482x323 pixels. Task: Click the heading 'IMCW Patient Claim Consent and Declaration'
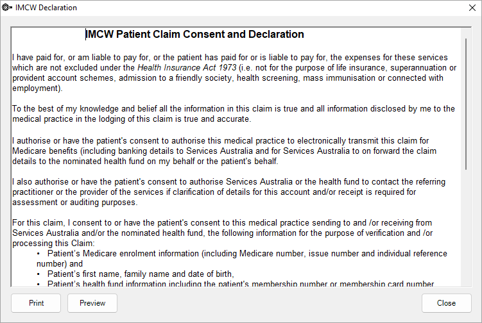coord(195,35)
